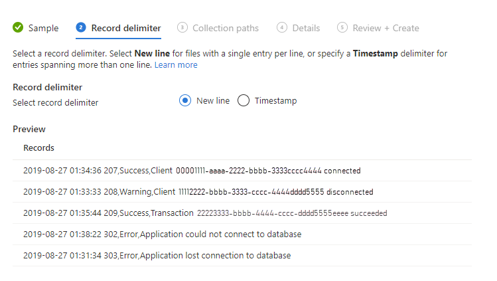Go back to the Sample tab
This screenshot has height=281, width=497.
[43, 28]
